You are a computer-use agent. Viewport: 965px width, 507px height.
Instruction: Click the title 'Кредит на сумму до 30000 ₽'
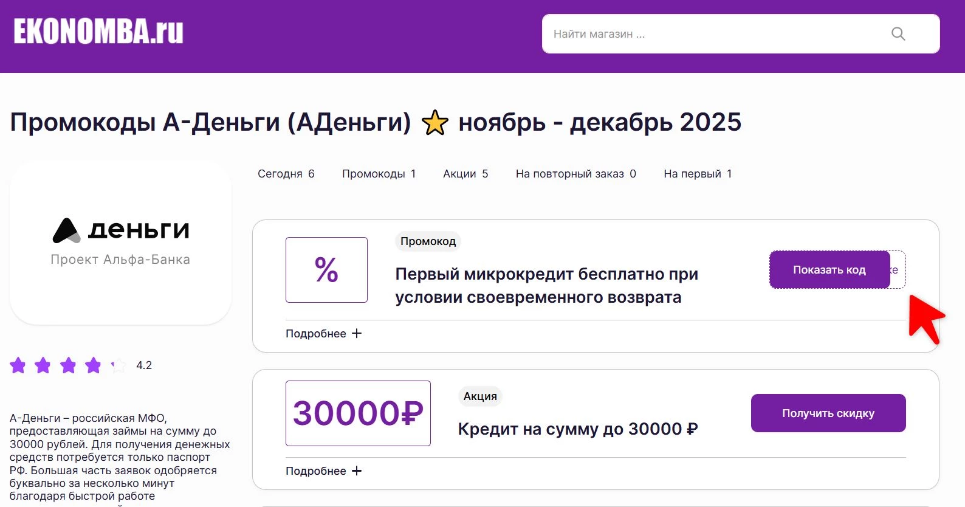[578, 429]
